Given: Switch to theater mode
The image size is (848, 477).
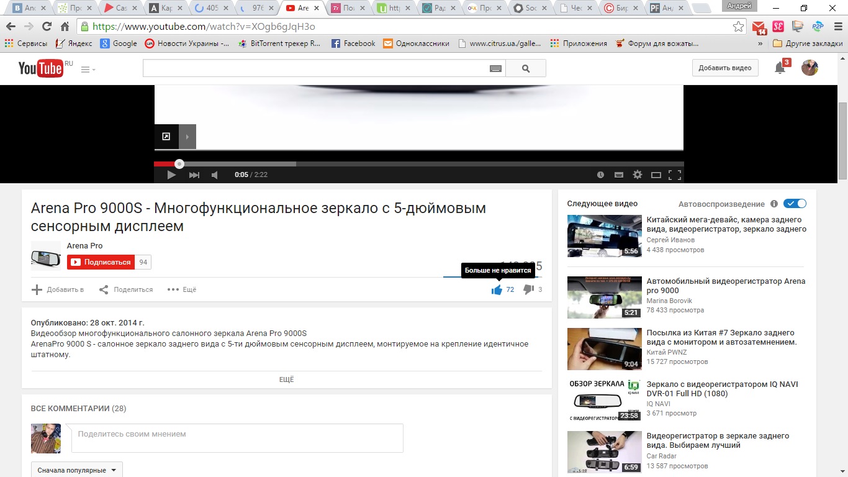Looking at the screenshot, I should [656, 175].
